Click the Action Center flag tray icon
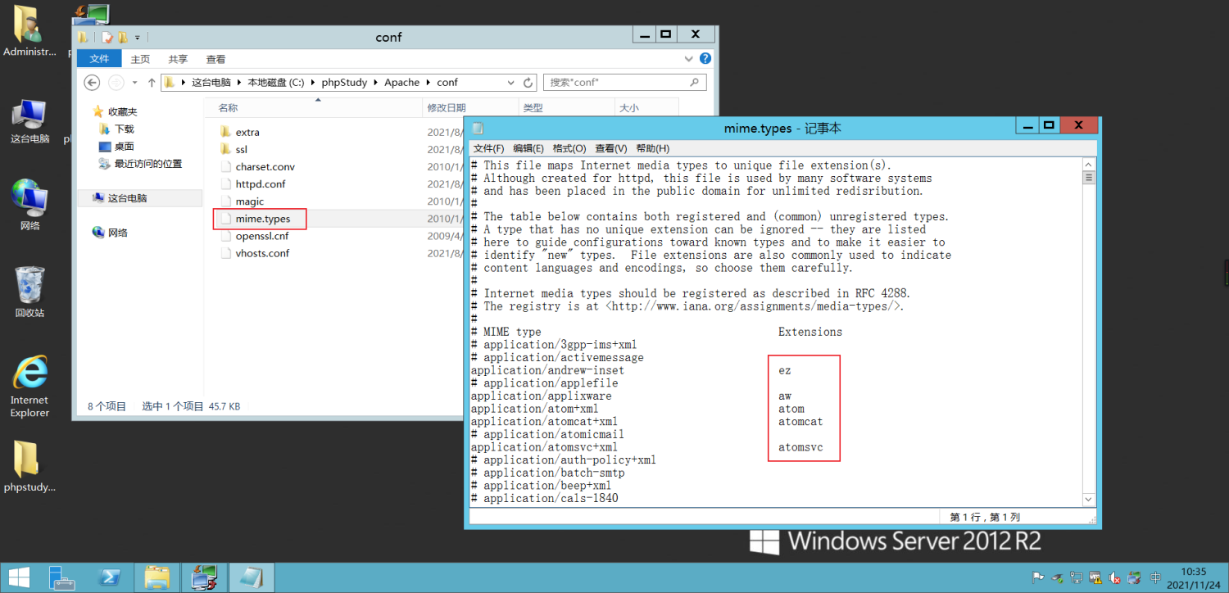Viewport: 1229px width, 593px height. tap(1037, 577)
